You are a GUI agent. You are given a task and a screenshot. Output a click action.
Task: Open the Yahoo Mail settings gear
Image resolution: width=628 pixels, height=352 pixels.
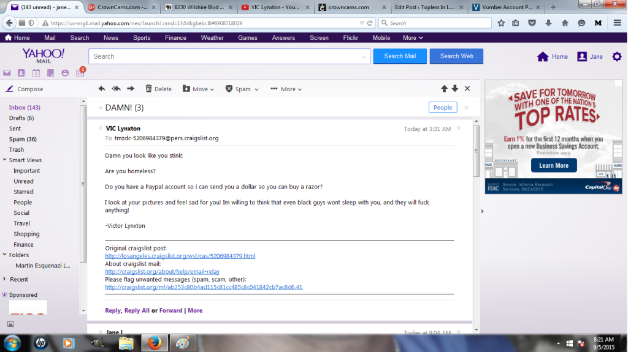pos(617,56)
